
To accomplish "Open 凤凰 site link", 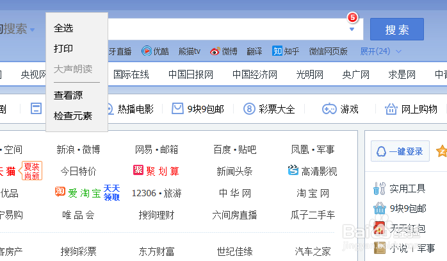I will pos(300,149).
